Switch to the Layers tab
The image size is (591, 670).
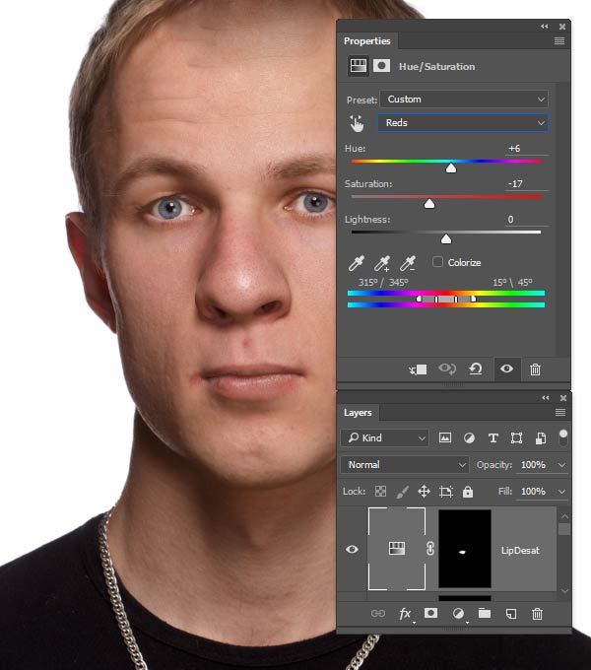358,412
